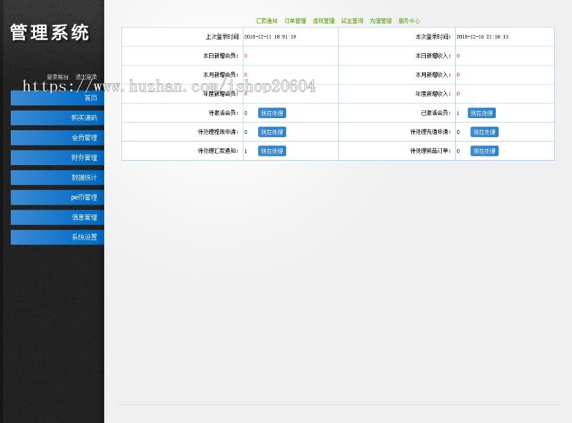Click the 本日新增会员 label
Viewport: 572px width, 423px height.
click(221, 56)
